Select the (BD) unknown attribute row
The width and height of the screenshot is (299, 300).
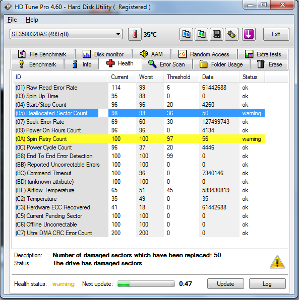click(140, 182)
